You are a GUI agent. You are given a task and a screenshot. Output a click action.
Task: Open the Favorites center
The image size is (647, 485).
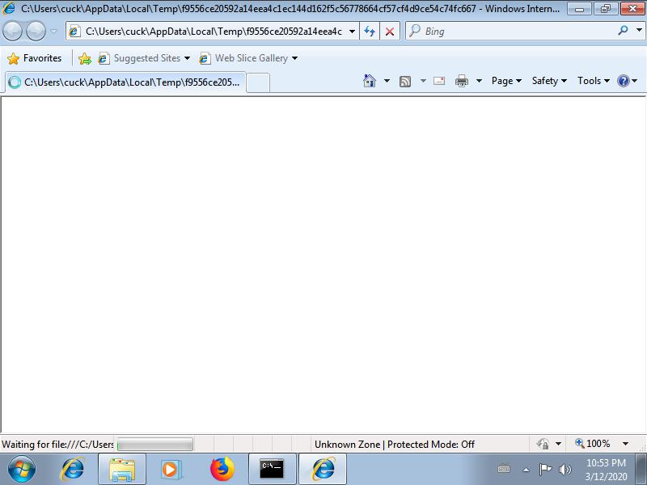coord(35,58)
